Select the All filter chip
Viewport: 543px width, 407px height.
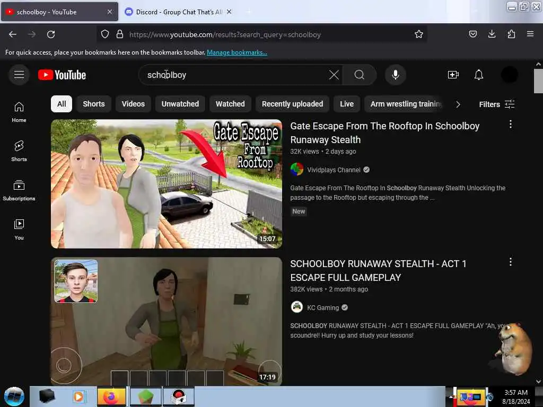point(62,104)
